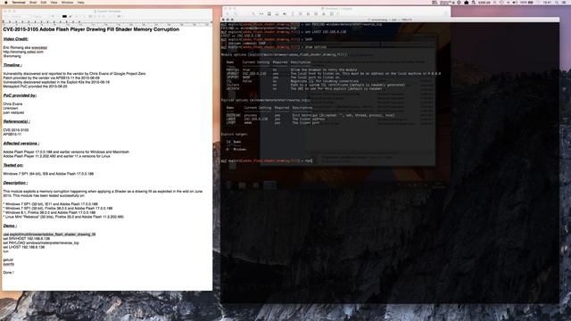This screenshot has width=571, height=321.
Task: Open the Edit menu
Action: pos(44,2)
